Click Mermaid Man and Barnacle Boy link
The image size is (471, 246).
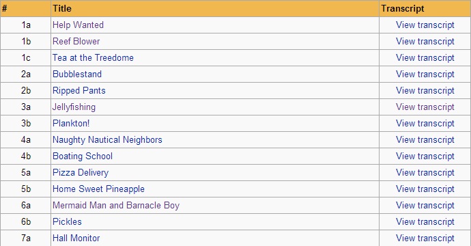tap(116, 206)
